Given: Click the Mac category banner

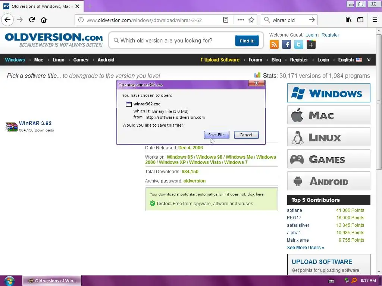Looking at the screenshot, I should coord(329,115).
